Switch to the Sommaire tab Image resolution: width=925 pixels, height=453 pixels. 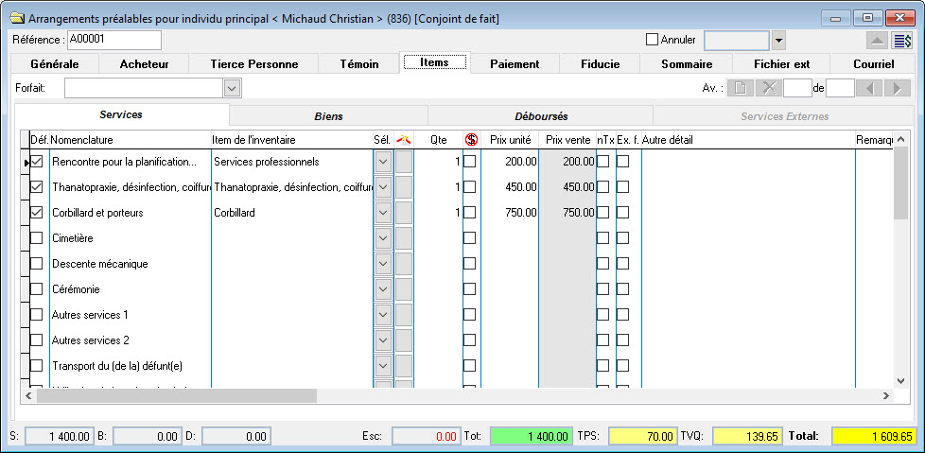(687, 64)
